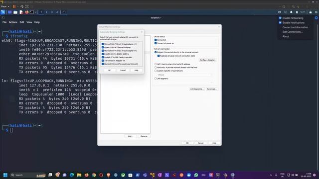Click the Windows taskbar Search box
Viewport: 319px width, 179px height.
[28, 175]
